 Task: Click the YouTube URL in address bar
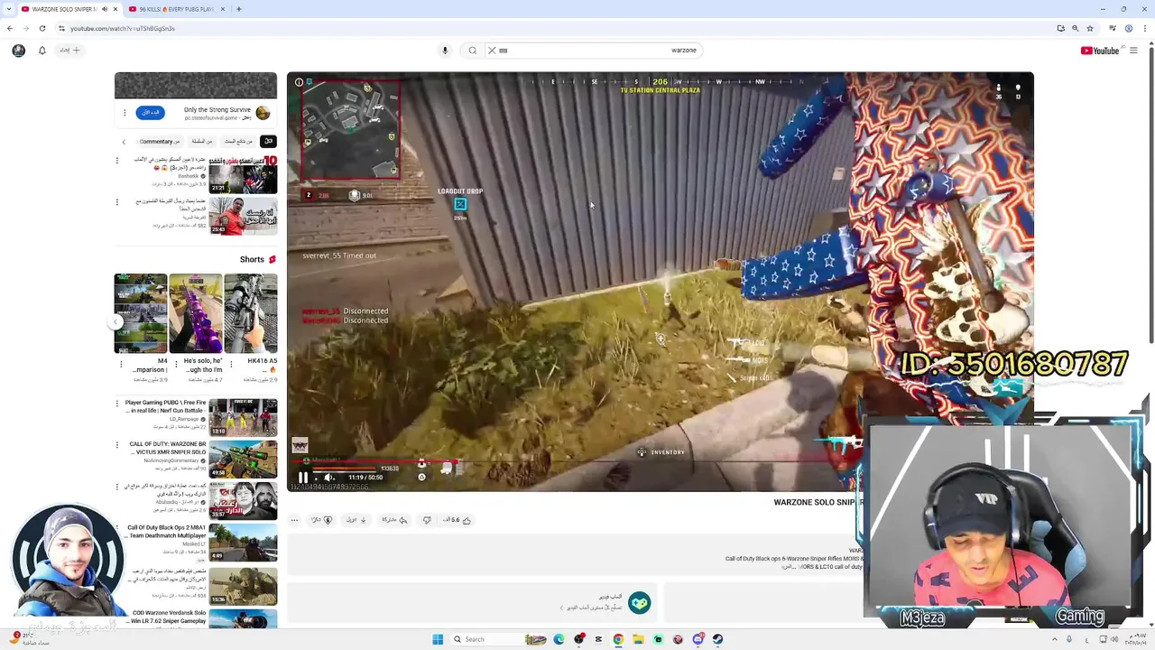click(123, 28)
